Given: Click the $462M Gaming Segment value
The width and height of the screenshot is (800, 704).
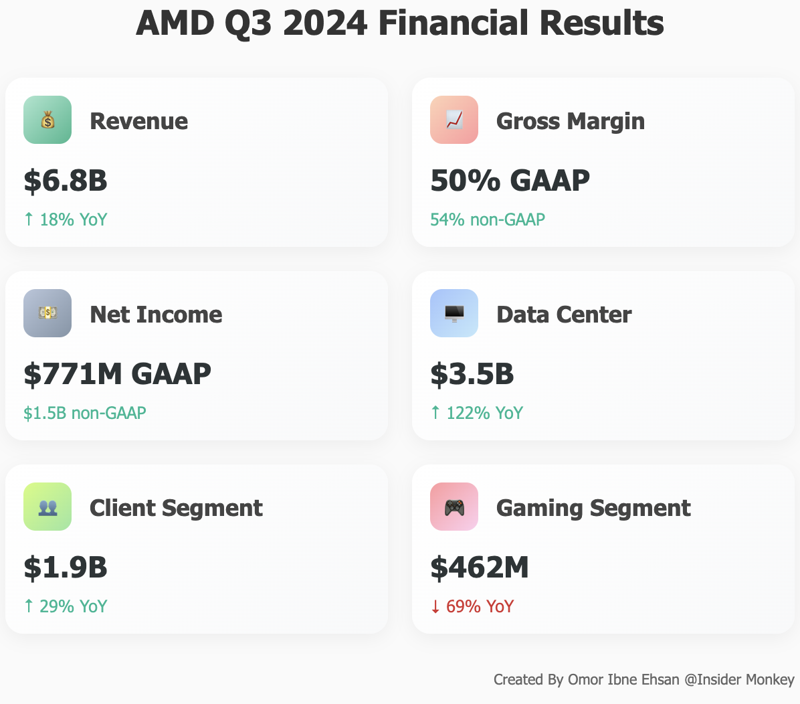Looking at the screenshot, I should tap(480, 567).
